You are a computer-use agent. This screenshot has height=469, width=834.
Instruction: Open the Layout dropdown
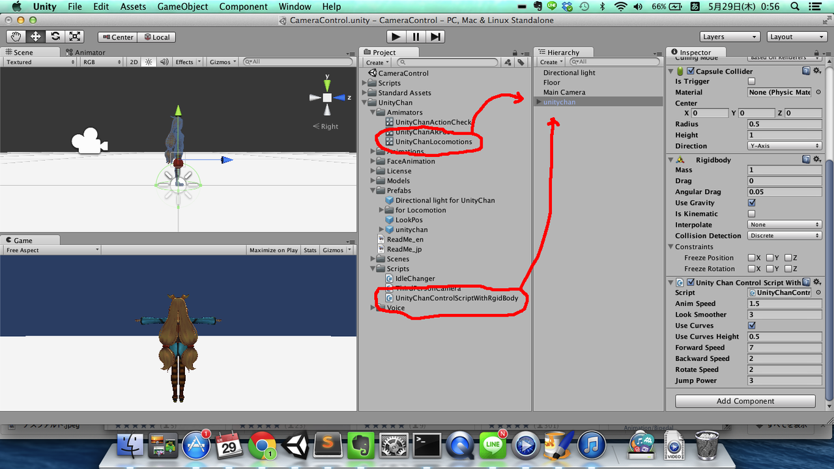[x=797, y=37]
